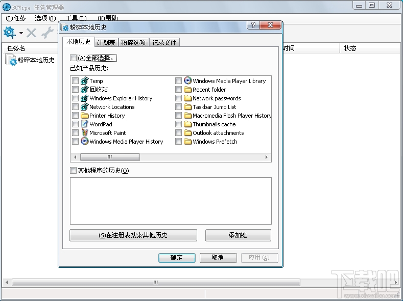Confirm with the 确定 button
403x301 pixels.
point(177,258)
